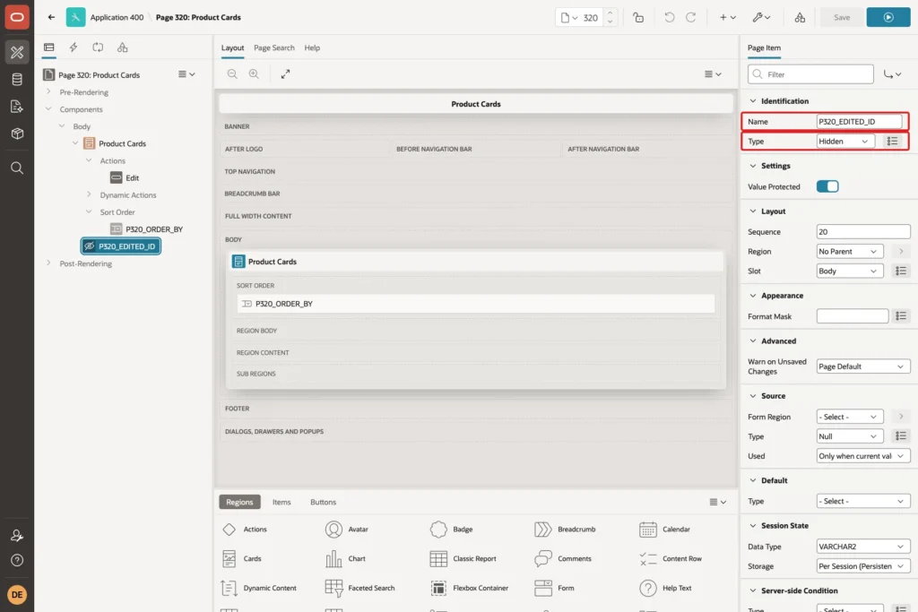Open the Dynamic Actions tab icon
The image size is (918, 612).
coord(74,47)
